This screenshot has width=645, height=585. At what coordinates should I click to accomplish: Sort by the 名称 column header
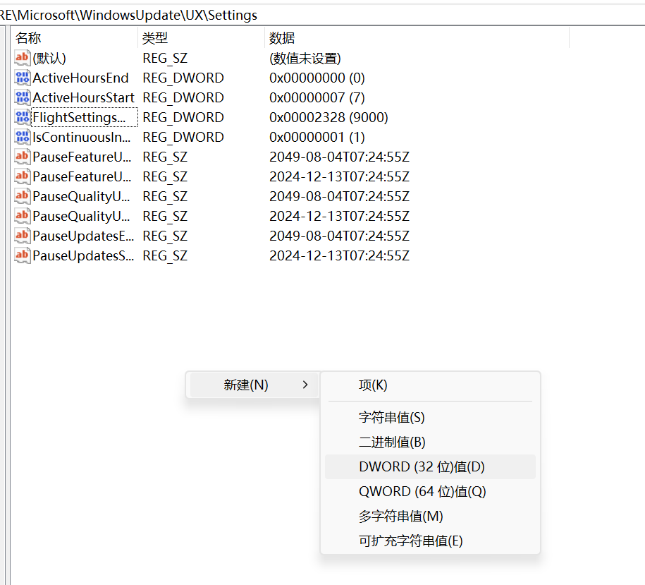[74, 38]
